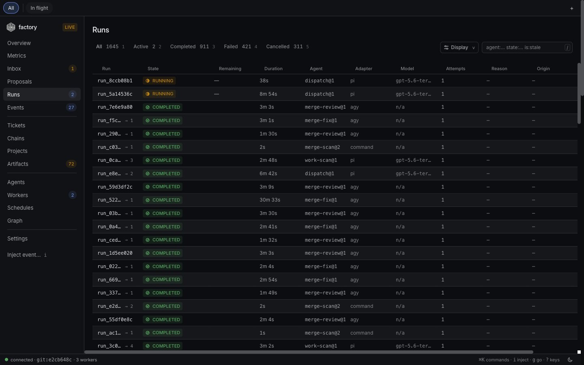This screenshot has width=584, height=365.
Task: Open Artifacts in the sidebar
Action: coord(42,164)
